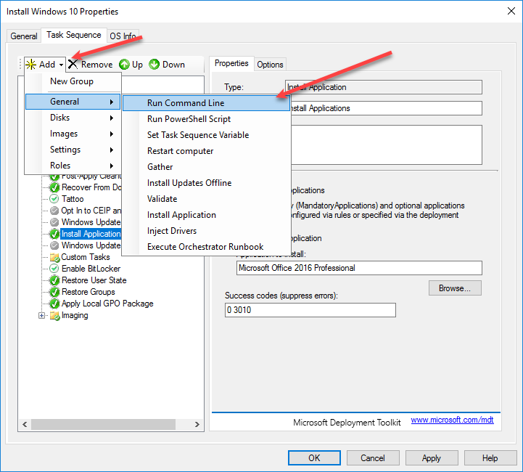Click the green Down arrow icon

pyautogui.click(x=155, y=65)
